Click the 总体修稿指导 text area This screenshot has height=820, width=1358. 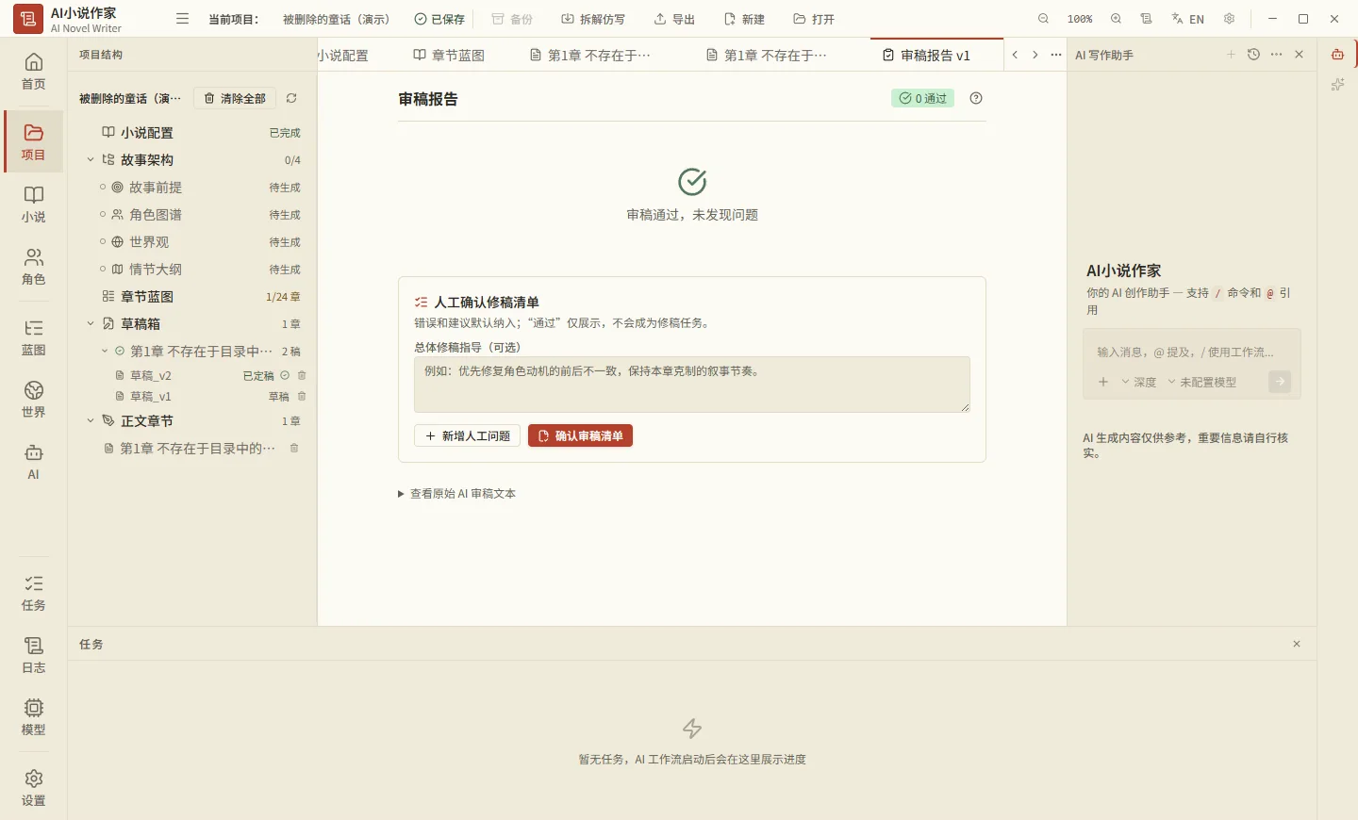692,385
